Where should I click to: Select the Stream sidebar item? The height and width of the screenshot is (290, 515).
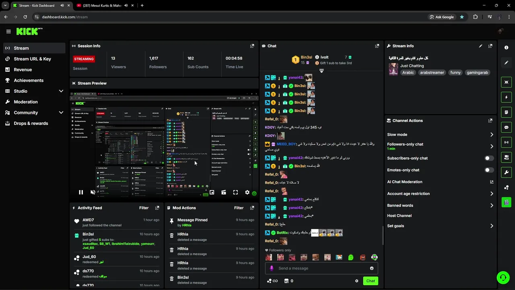34,48
